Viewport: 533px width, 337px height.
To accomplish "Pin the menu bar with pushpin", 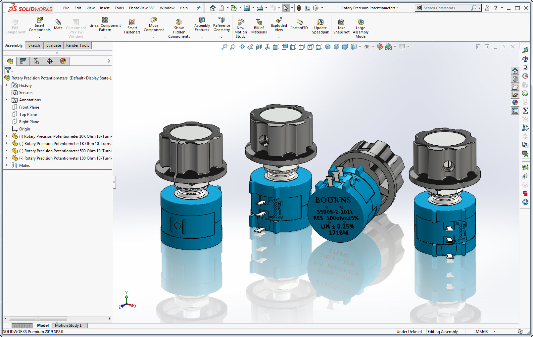I will click(x=199, y=8).
